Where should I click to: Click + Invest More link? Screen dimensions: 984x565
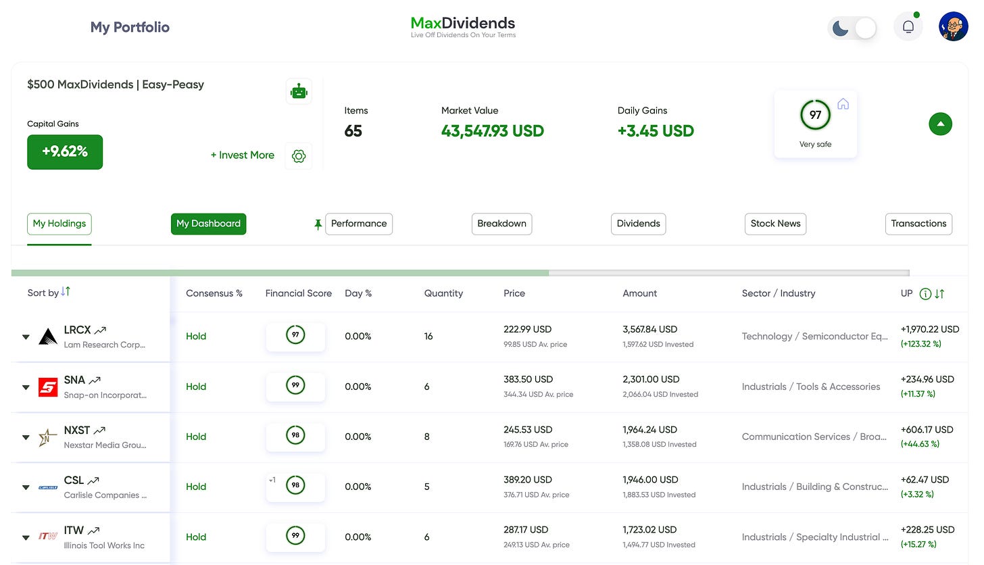[x=243, y=155]
